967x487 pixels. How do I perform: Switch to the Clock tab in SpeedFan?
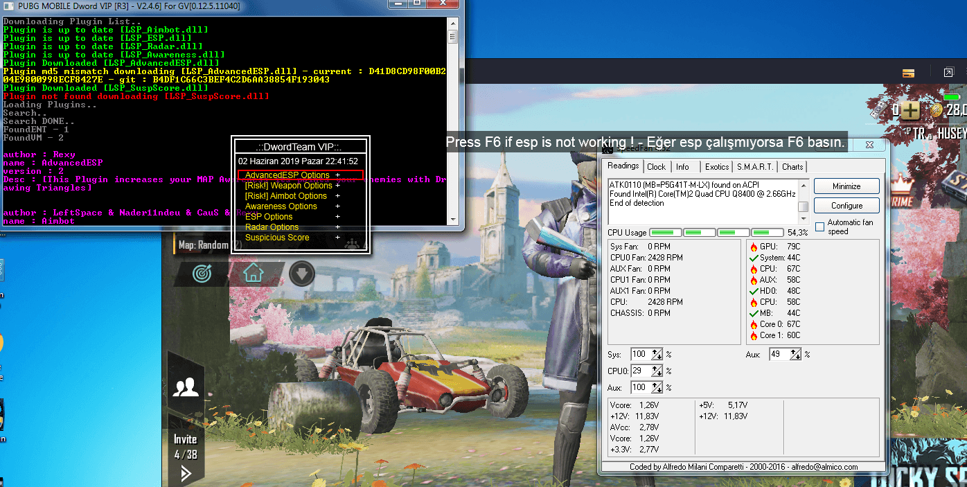tap(656, 167)
